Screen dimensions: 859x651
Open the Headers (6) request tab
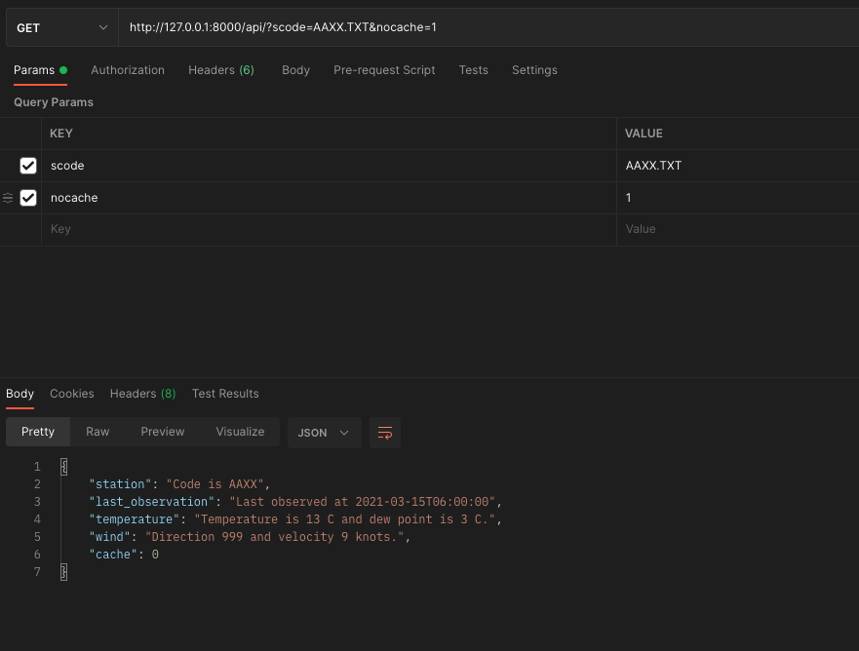(x=220, y=69)
